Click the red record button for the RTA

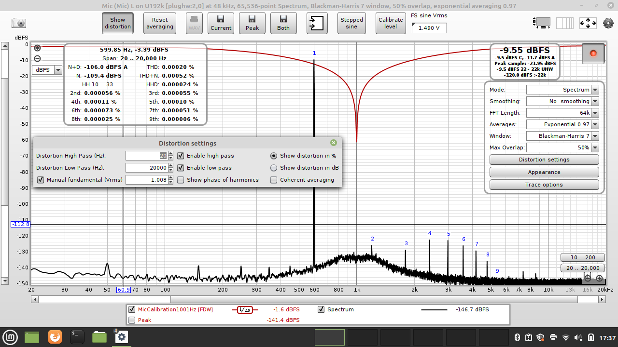(593, 53)
